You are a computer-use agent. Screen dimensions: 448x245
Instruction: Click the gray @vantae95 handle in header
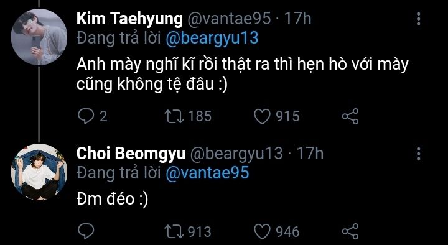coord(229,19)
